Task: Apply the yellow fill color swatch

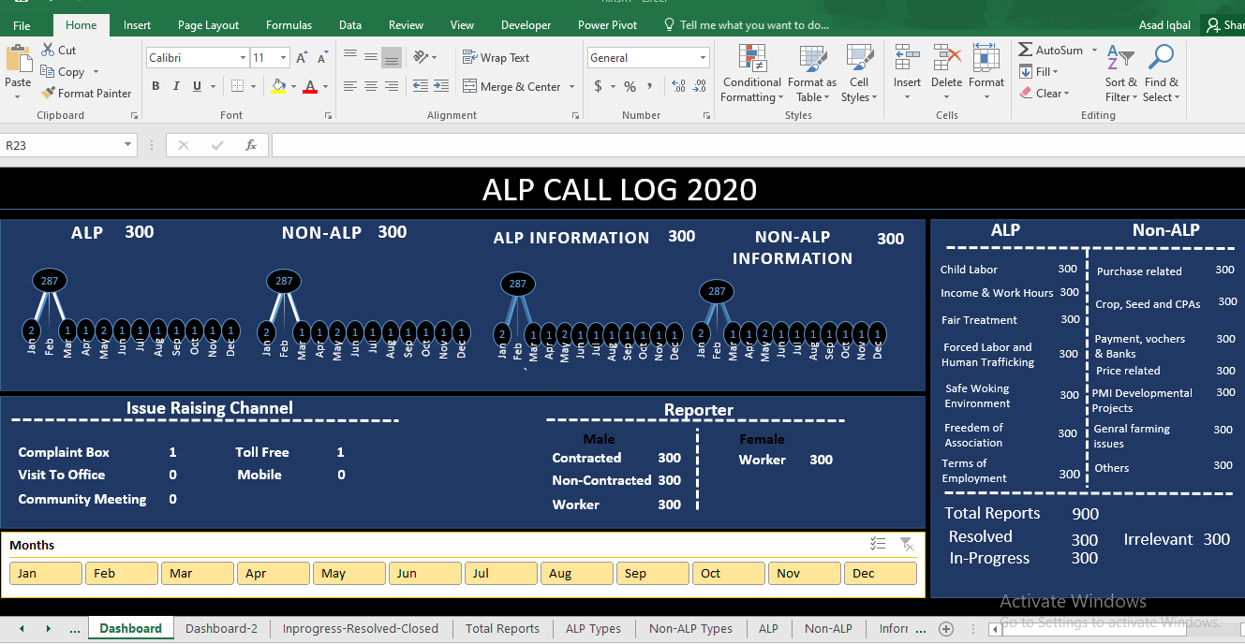Action: tap(277, 86)
